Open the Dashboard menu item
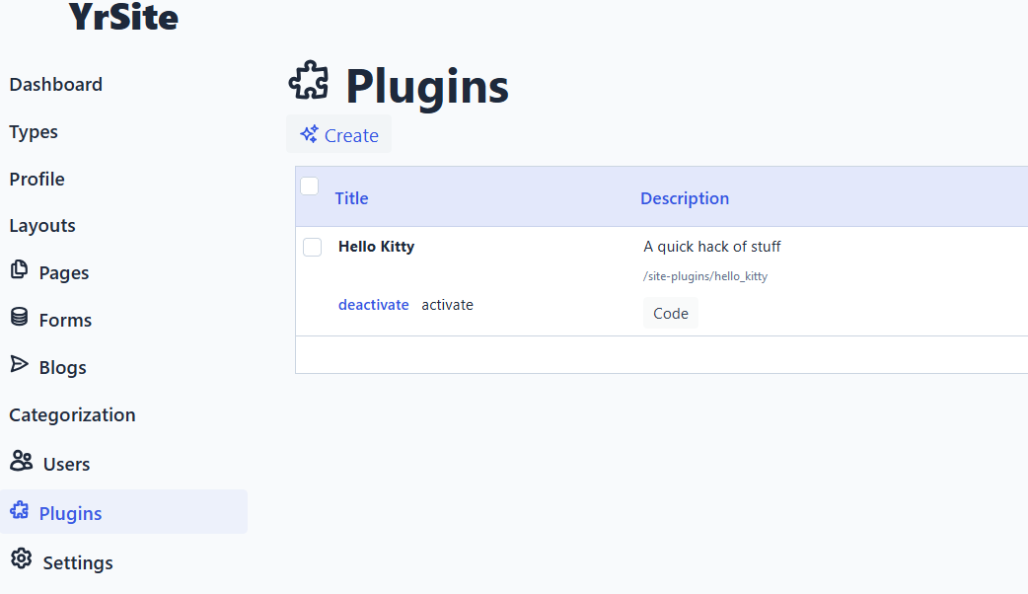The height and width of the screenshot is (594, 1028). (x=55, y=85)
